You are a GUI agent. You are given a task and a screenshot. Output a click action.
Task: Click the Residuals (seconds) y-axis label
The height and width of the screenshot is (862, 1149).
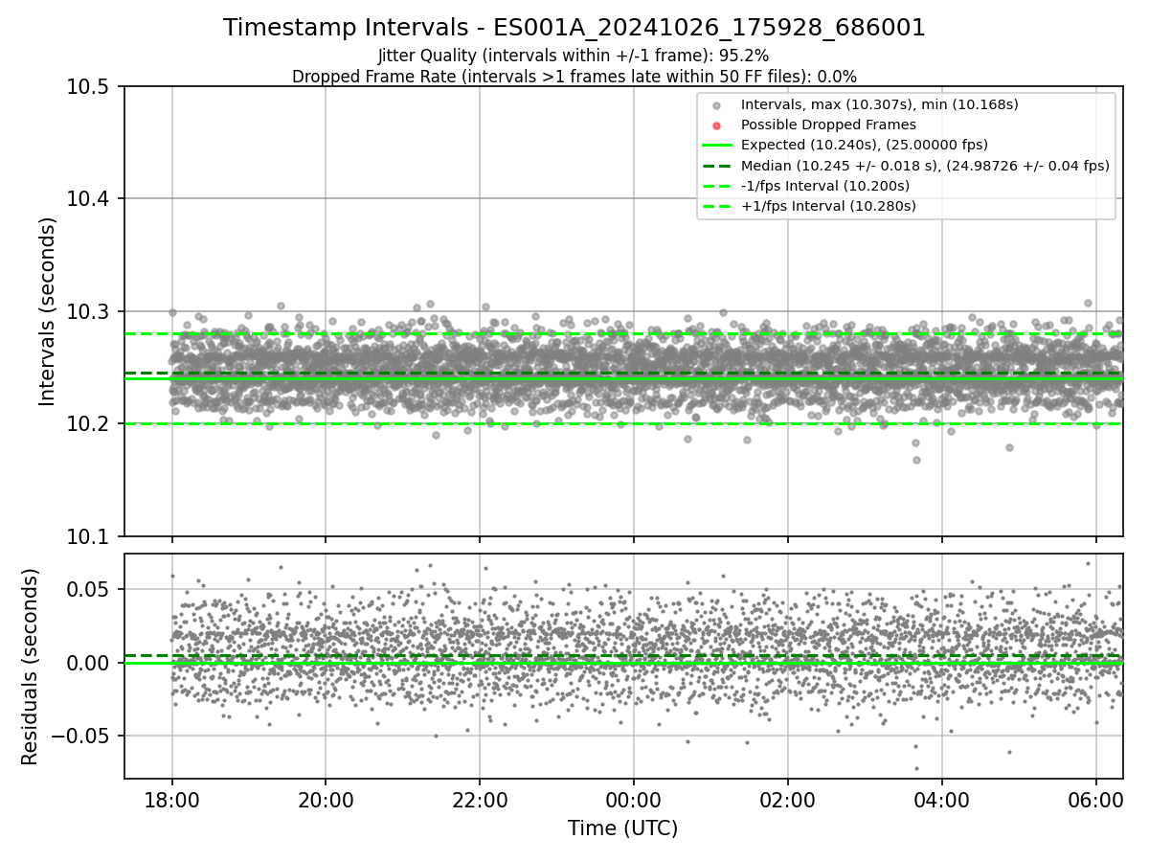(x=31, y=666)
